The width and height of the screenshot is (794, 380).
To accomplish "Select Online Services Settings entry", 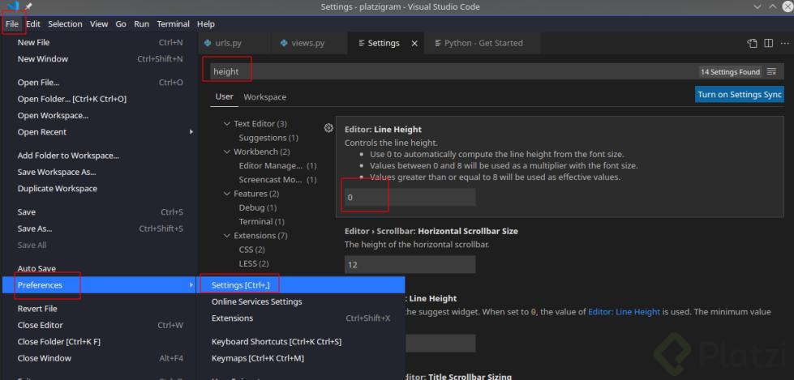I will pos(301,301).
